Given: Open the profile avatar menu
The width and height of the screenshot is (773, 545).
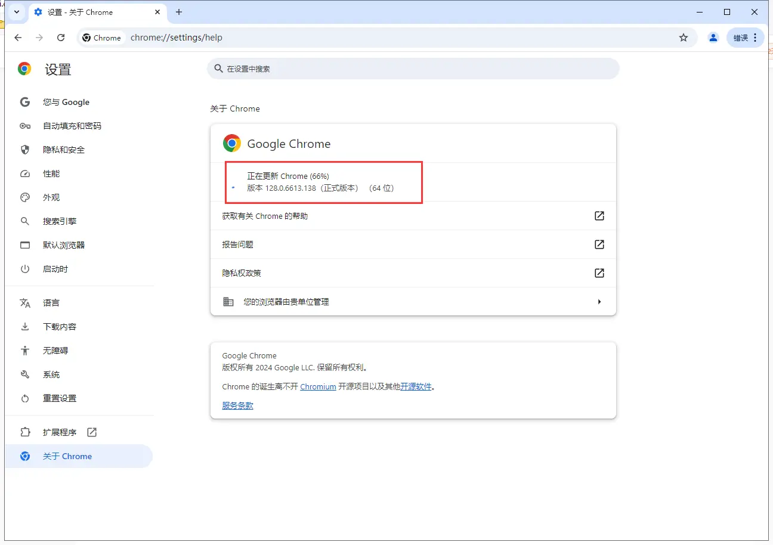Looking at the screenshot, I should (x=713, y=38).
